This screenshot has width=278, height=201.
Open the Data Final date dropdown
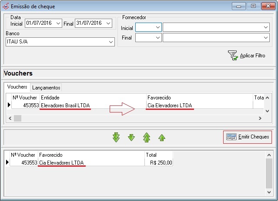[108, 23]
